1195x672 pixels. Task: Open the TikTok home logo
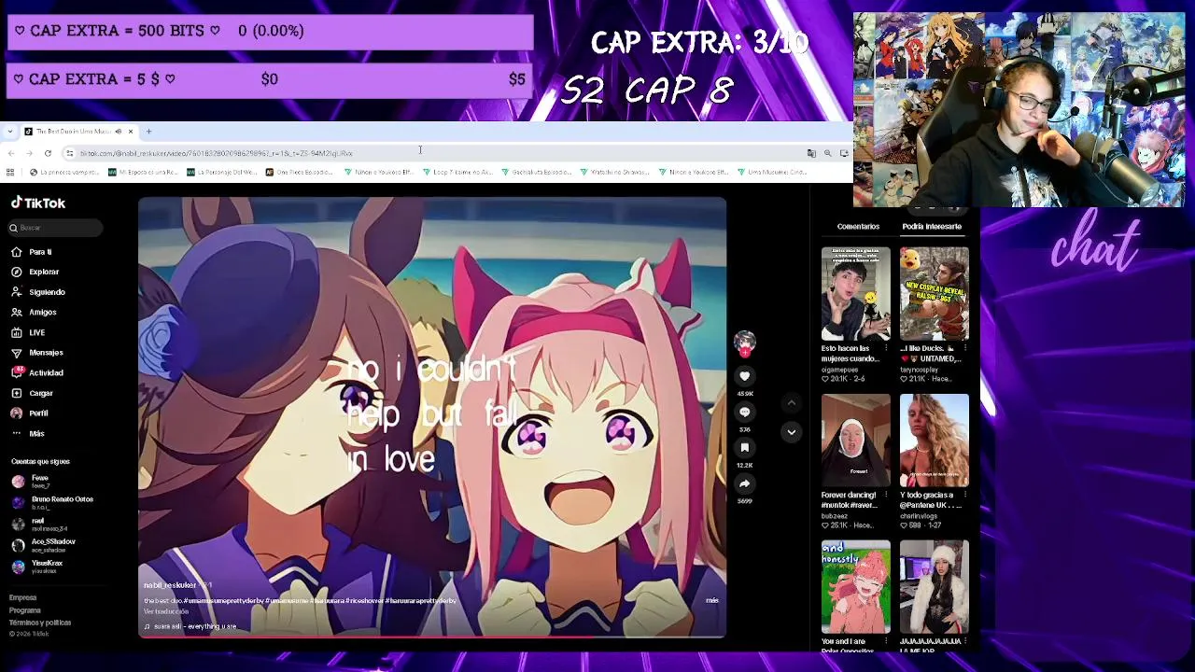(x=38, y=203)
